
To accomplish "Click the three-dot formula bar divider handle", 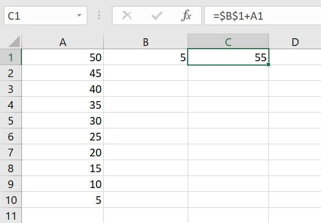I will (x=99, y=15).
